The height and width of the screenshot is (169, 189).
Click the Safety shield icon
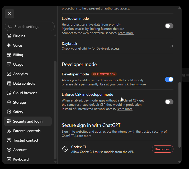(9, 112)
